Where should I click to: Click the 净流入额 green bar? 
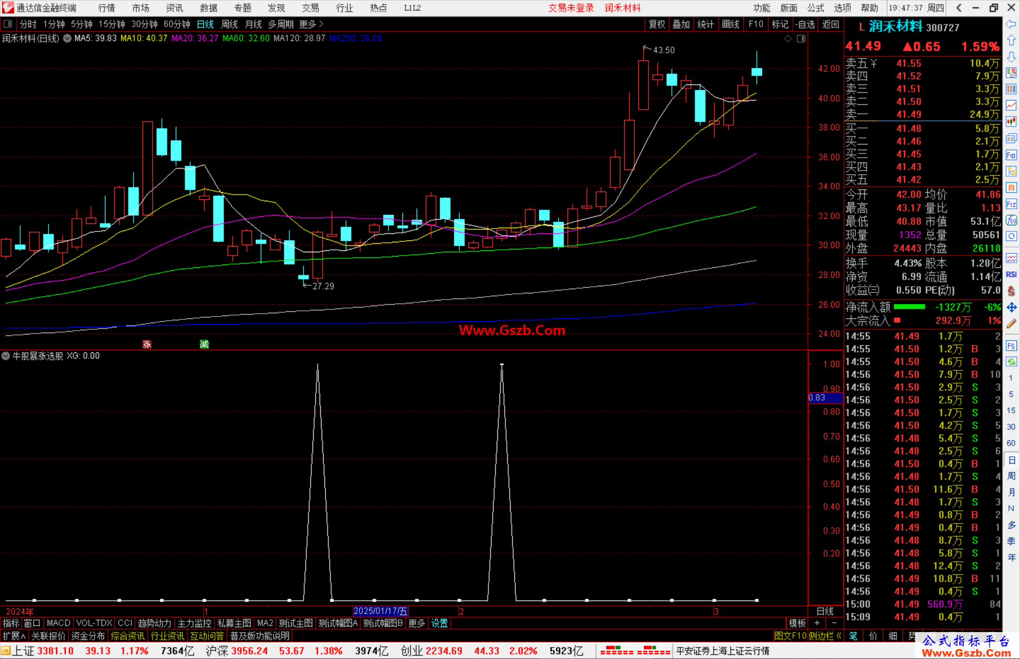click(x=909, y=307)
